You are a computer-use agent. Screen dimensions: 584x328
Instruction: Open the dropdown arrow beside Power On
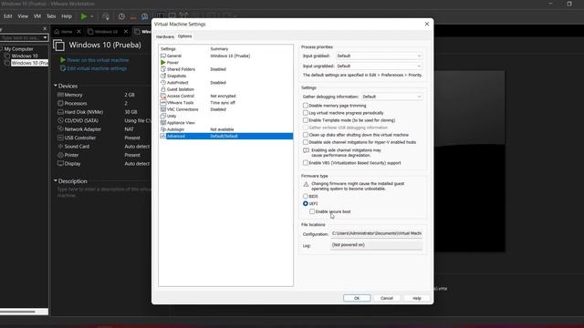(92, 16)
